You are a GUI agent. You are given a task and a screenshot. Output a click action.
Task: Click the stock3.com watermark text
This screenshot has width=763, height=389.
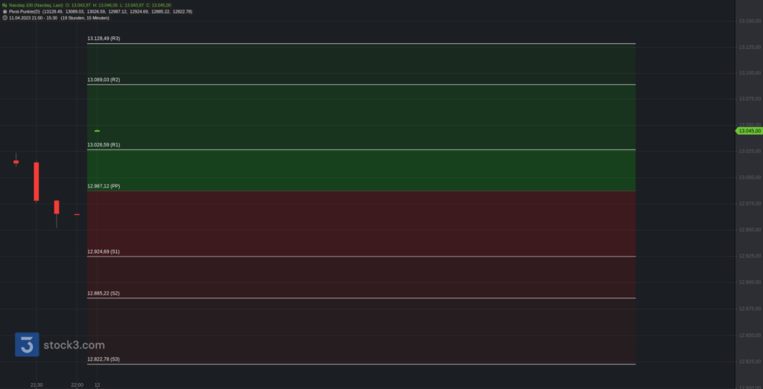74,345
